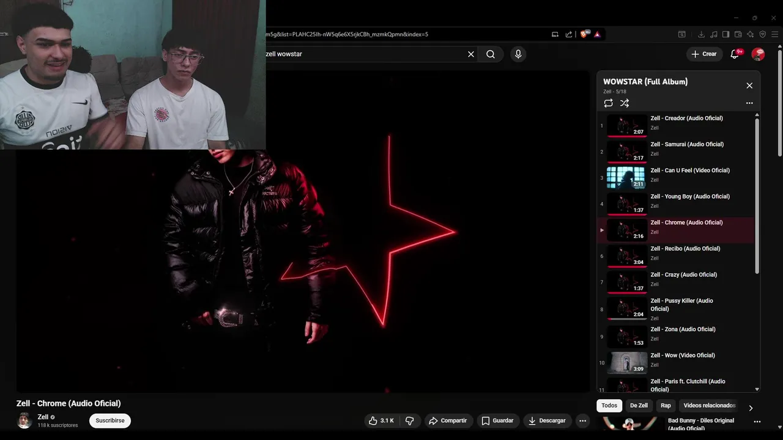This screenshot has width=783, height=440.
Task: Click the Guardar button
Action: coord(497,420)
